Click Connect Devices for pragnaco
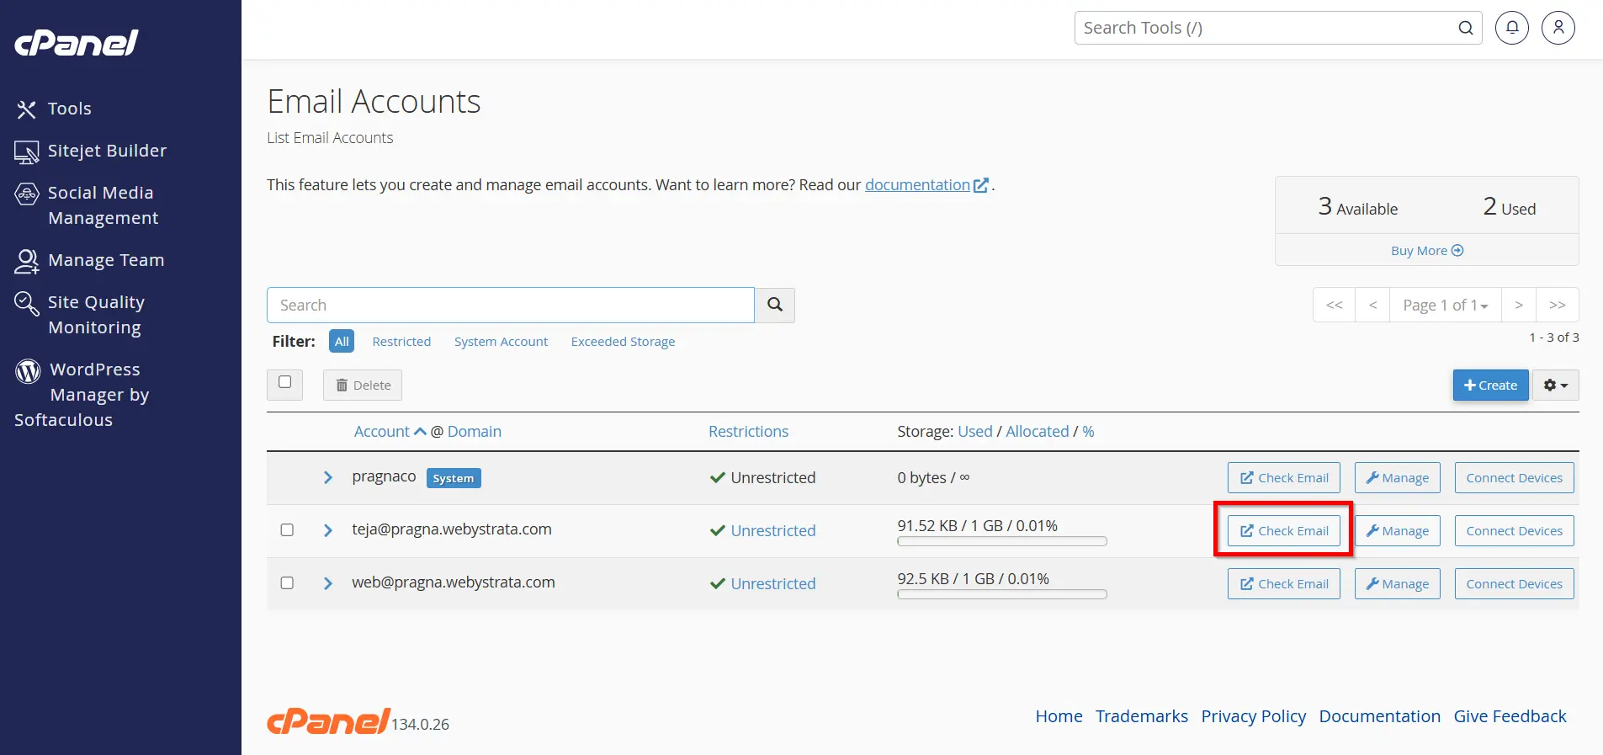Screen dimensions: 1603x755 1515,477
